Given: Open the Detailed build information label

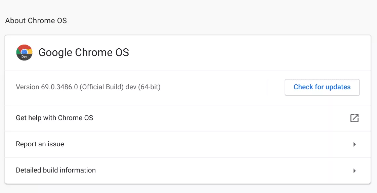Looking at the screenshot, I should coord(56,170).
